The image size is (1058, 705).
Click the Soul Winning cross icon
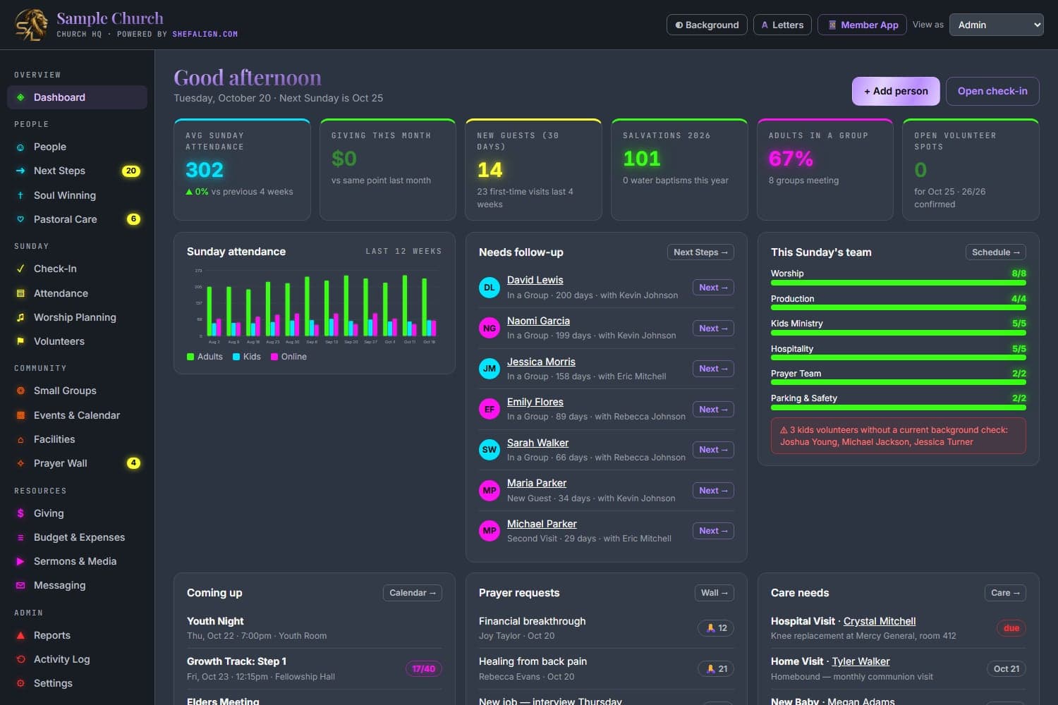[20, 195]
